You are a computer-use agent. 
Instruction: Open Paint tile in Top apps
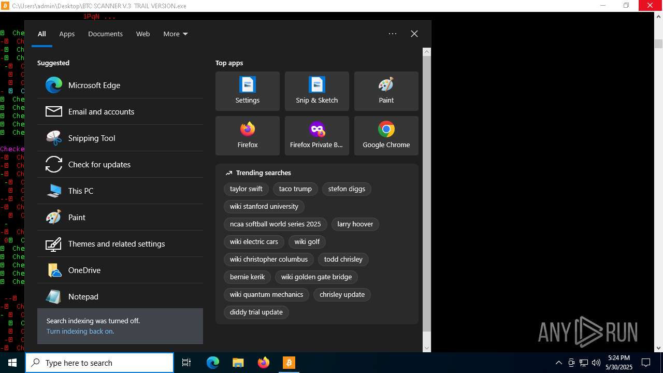click(386, 91)
